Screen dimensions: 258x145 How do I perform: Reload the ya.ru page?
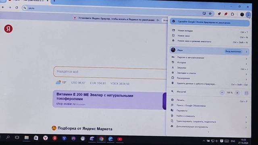coord(17,8)
